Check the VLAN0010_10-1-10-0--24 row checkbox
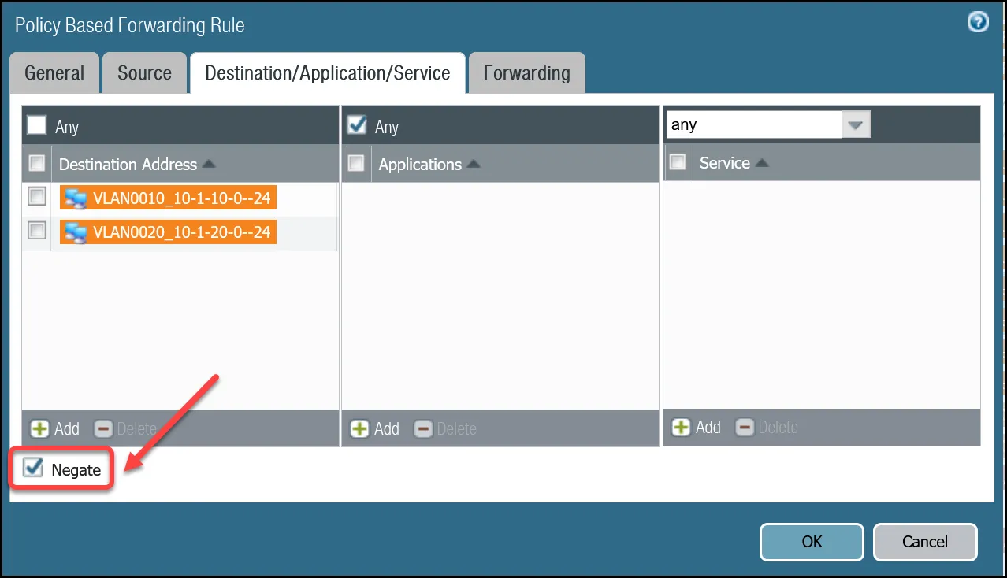Image resolution: width=1007 pixels, height=578 pixels. [36, 196]
